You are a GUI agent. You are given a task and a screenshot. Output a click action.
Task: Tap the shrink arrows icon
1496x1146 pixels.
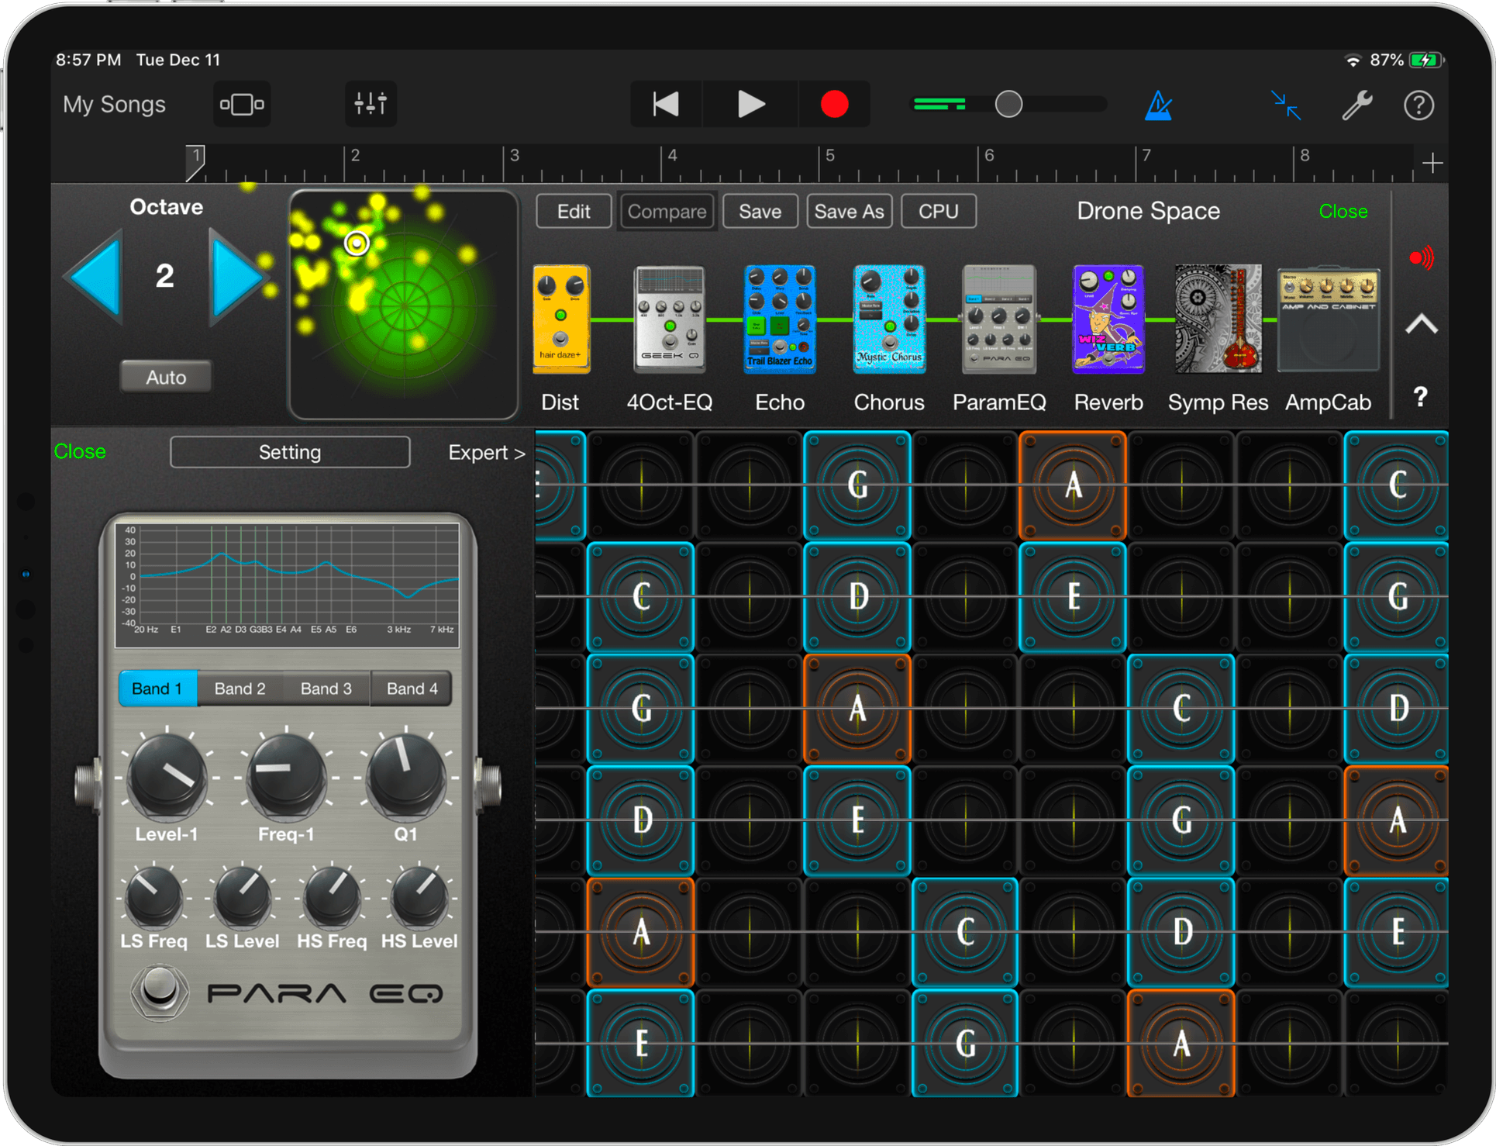1286,105
